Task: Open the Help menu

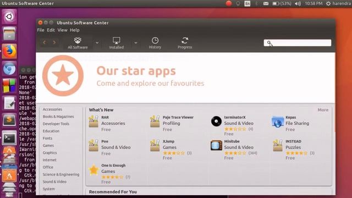Action: (75, 30)
